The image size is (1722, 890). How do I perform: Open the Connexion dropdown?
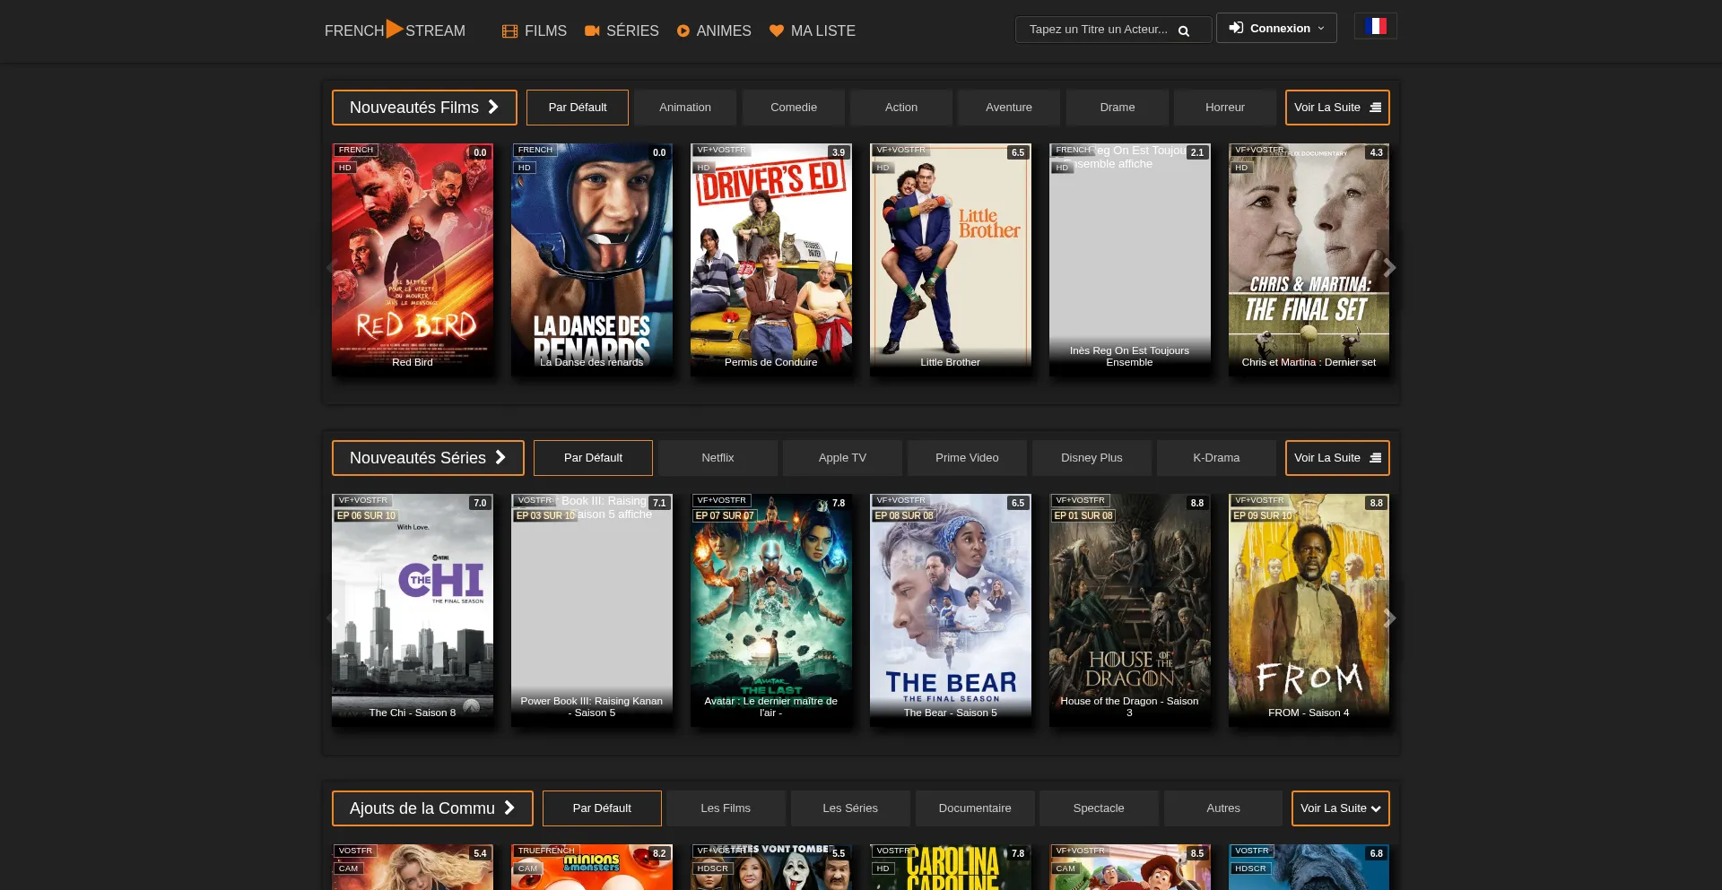click(1276, 28)
